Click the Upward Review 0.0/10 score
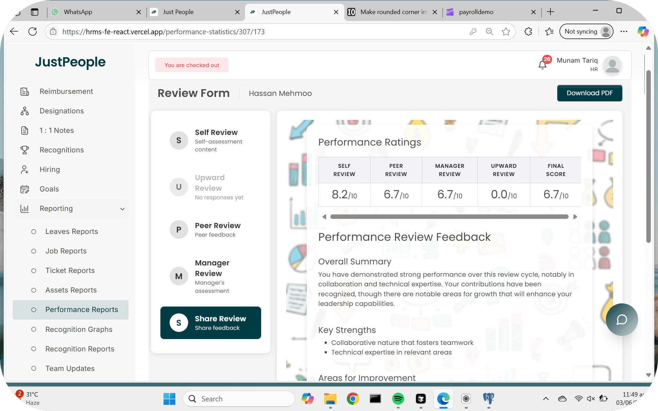Screen dimensions: 658x411 point(503,195)
